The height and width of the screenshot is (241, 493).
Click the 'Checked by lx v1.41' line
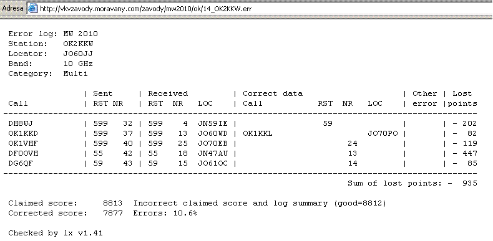[56, 233]
